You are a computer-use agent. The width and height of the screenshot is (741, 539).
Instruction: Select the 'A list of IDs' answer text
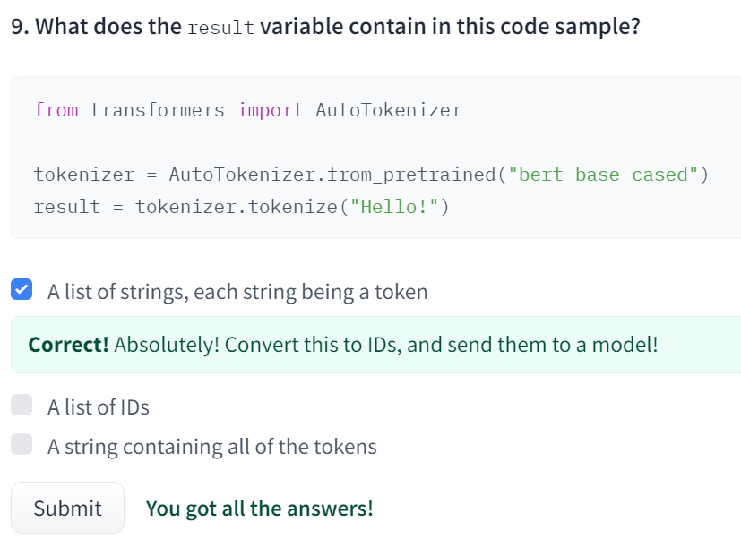(x=99, y=407)
